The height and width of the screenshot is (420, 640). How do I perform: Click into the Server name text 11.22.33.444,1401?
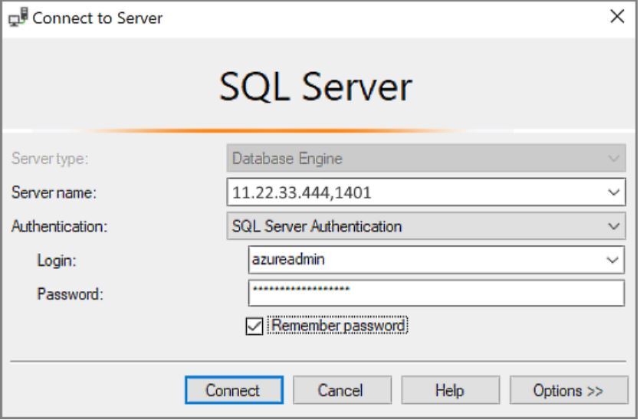(302, 192)
